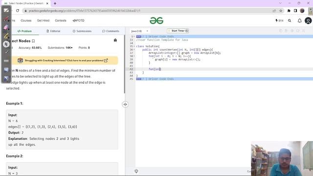Open the Contests menu
Image resolution: width=313 pixels, height=176 pixels.
[x=61, y=21]
